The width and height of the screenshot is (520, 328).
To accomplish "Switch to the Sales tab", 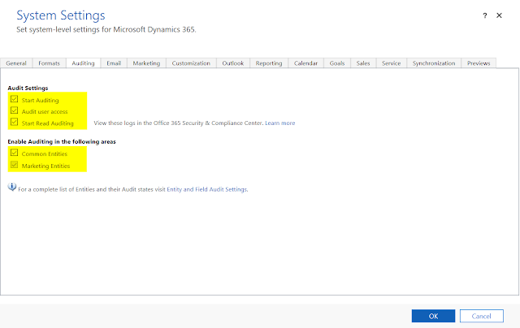I will point(363,63).
